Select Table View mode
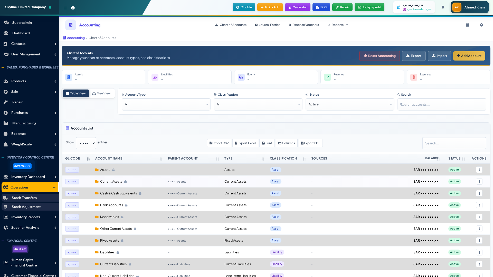This screenshot has height=277, width=493. [76, 93]
